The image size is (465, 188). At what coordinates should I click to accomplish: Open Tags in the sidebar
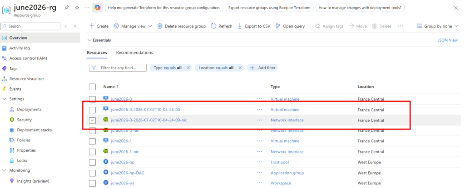coord(13,69)
